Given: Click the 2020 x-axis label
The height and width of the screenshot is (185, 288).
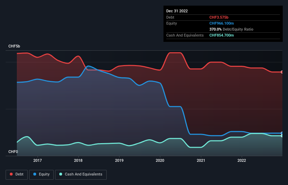Looking at the screenshot, I should pyautogui.click(x=160, y=160).
